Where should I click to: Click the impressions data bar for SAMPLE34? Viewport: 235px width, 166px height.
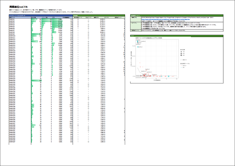[36, 81]
